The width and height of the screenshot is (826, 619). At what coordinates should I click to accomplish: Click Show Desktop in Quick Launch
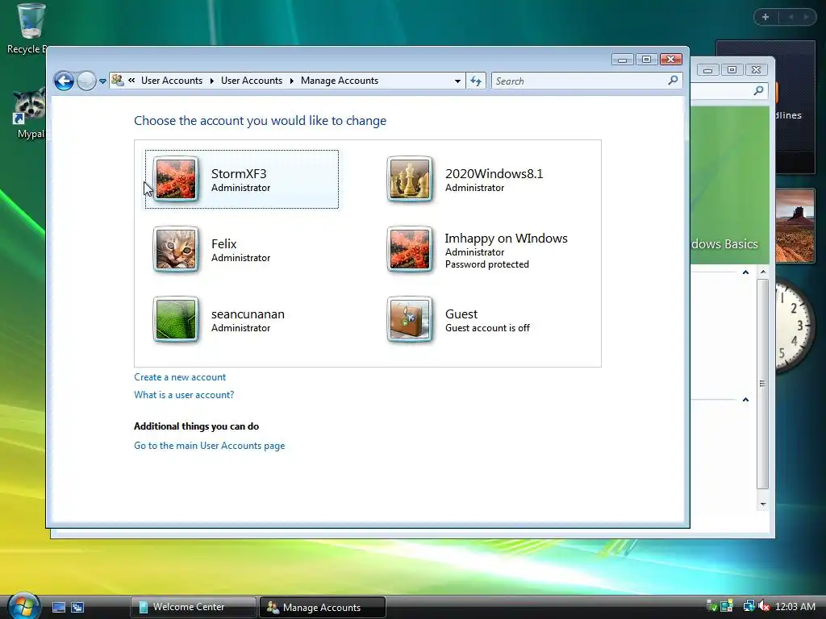click(x=59, y=608)
